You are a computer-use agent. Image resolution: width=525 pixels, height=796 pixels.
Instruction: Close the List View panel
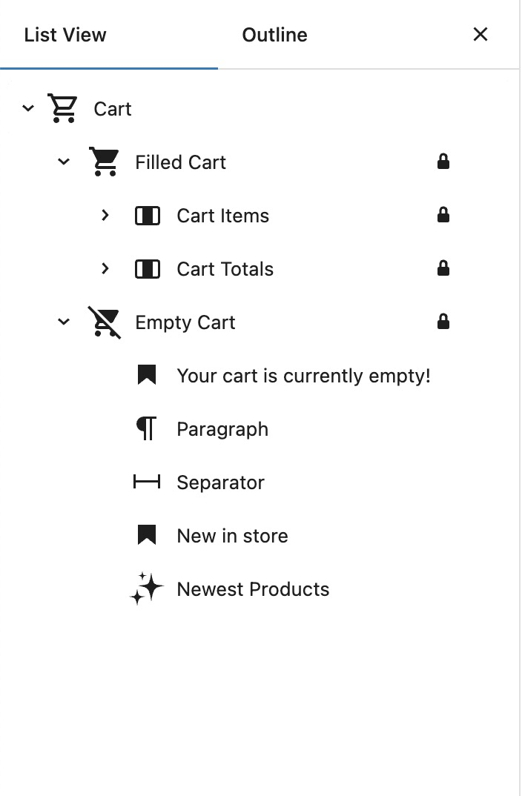click(x=481, y=35)
